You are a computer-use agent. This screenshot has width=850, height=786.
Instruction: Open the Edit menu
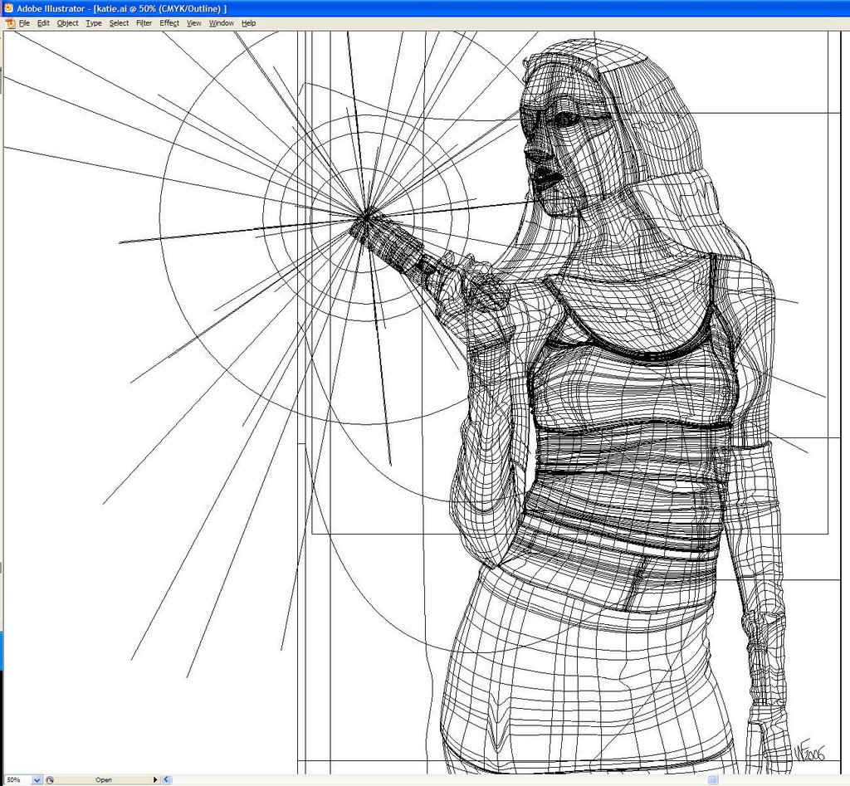click(x=43, y=23)
